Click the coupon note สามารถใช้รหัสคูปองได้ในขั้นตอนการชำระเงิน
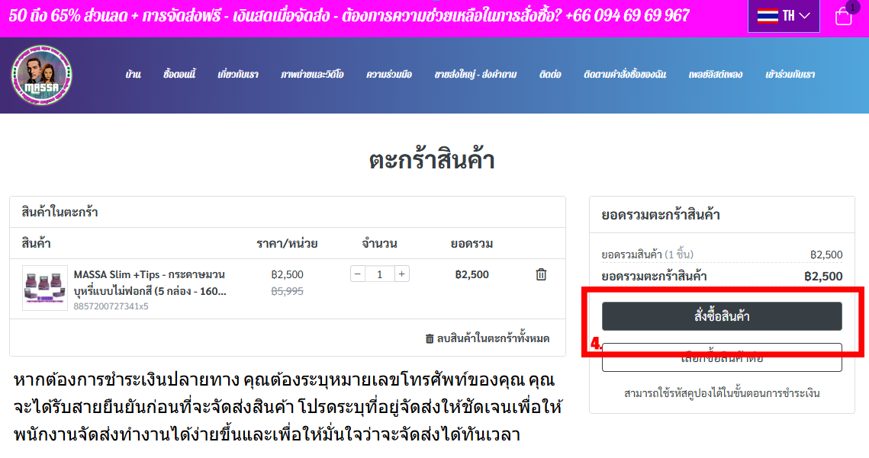Viewport: 869px width, 458px height. tap(722, 393)
